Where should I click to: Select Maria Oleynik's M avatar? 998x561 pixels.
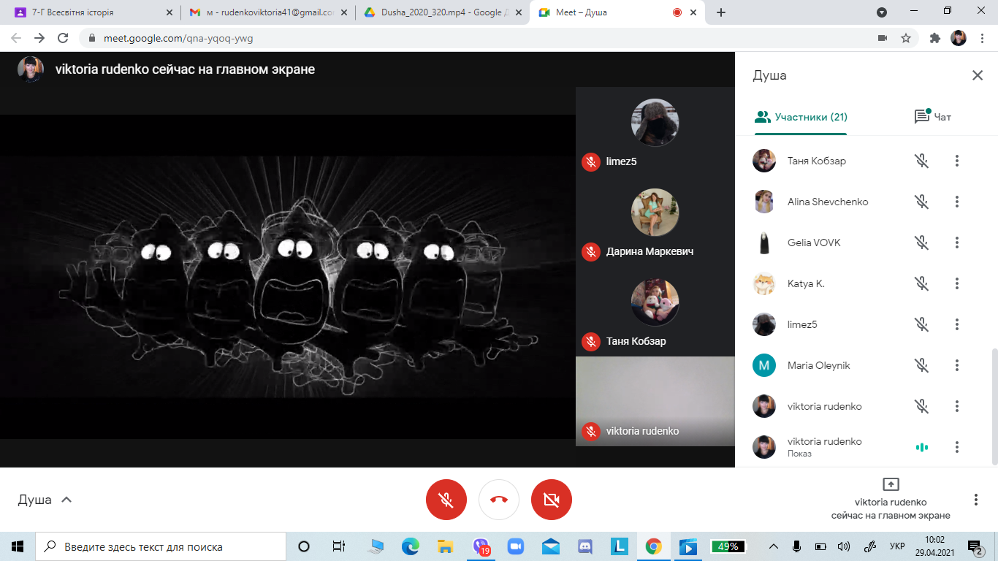(764, 365)
